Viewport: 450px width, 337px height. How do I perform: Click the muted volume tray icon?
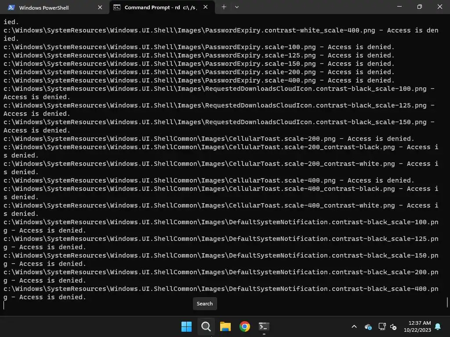[393, 326]
